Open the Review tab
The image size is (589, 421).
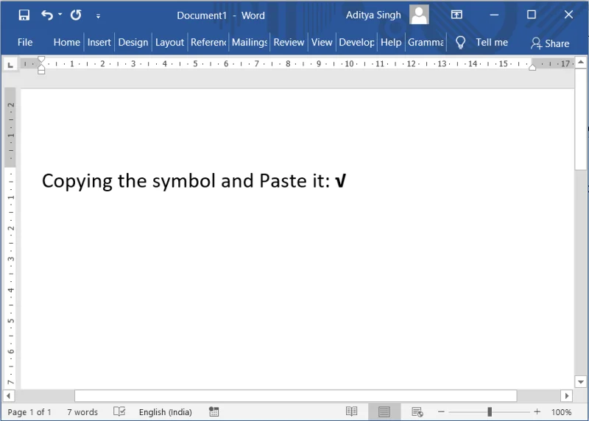pos(289,42)
